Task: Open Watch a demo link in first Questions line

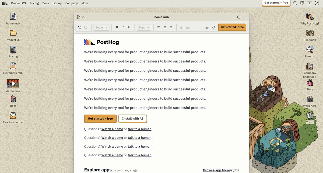Action: (x=112, y=129)
